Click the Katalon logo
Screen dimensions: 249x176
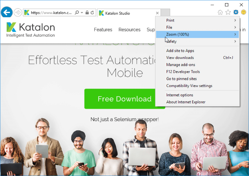click(31, 30)
